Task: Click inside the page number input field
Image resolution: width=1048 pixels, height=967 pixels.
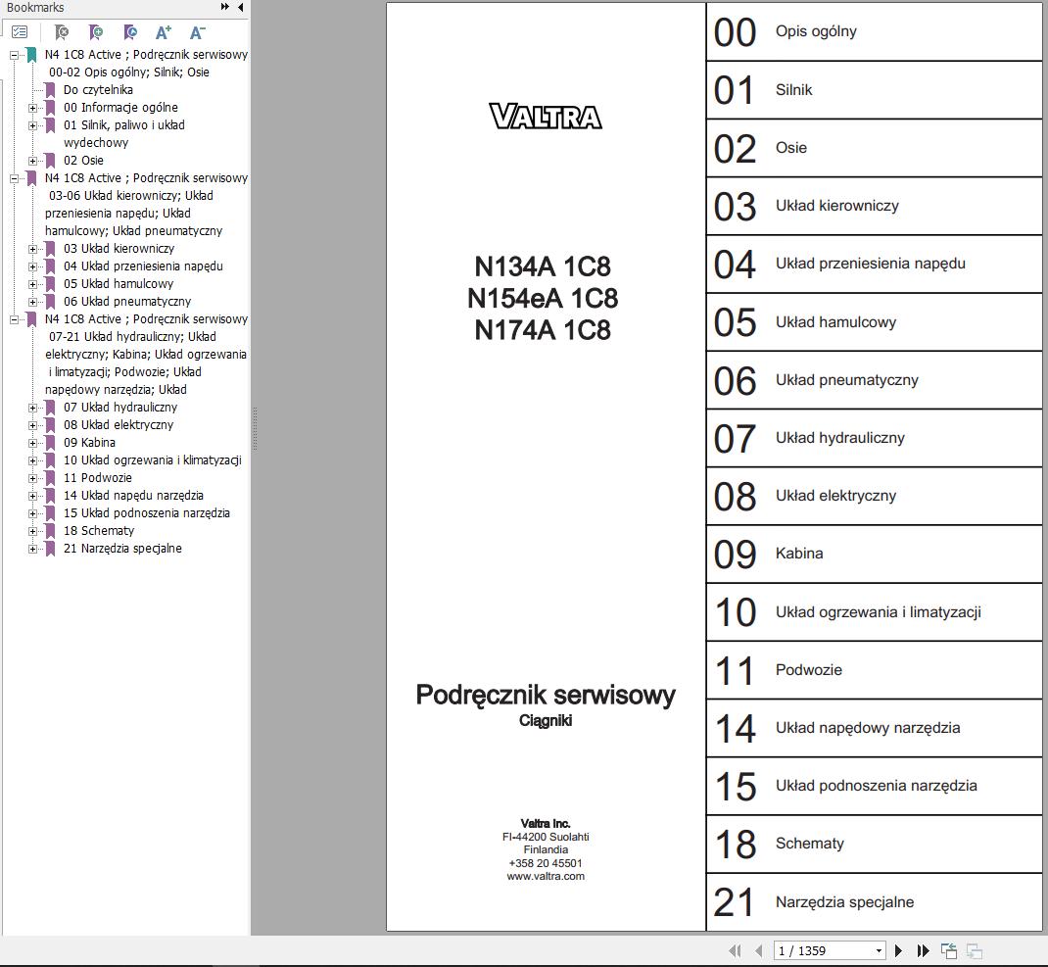Action: pyautogui.click(x=813, y=950)
